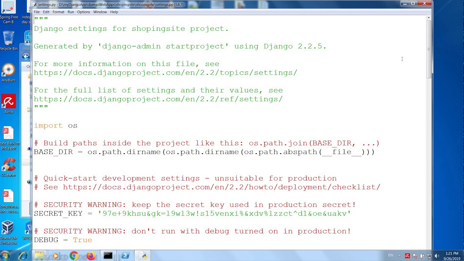Click the 'Django settings for shopingsite project.' line
The width and height of the screenshot is (464, 261).
tap(131, 29)
